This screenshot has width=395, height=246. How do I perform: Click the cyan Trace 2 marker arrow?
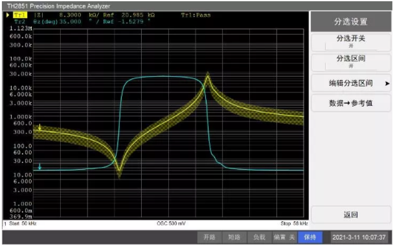[39, 167]
